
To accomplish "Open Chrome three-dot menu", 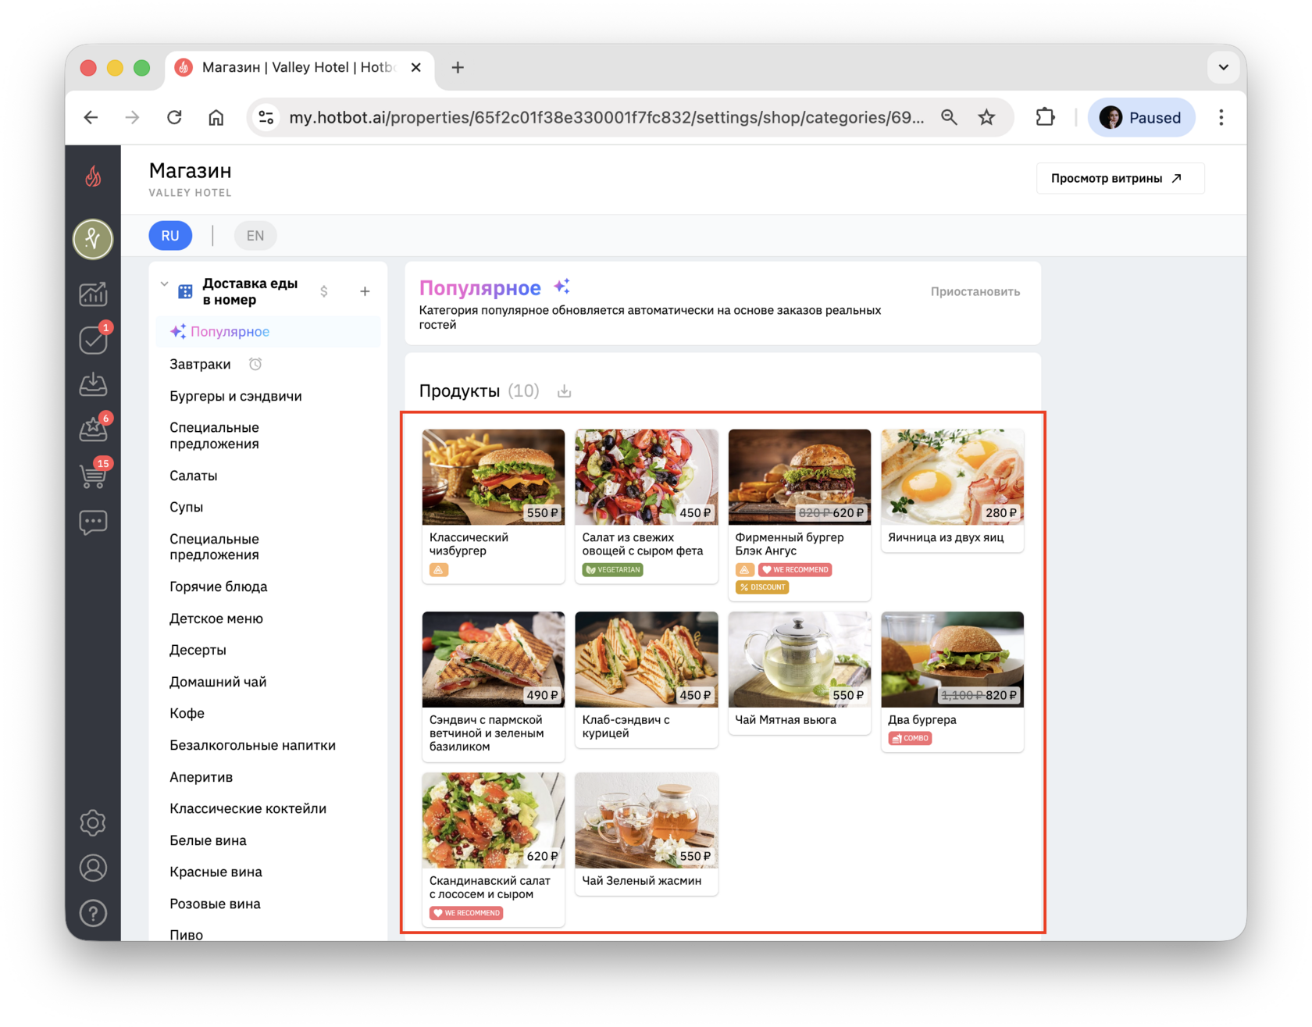I will 1221,117.
